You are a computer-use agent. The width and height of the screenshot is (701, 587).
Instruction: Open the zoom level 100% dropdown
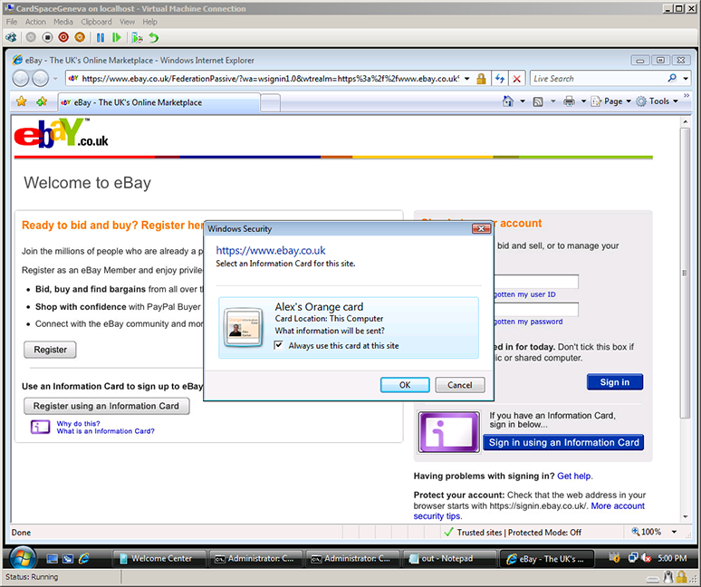pyautogui.click(x=674, y=532)
